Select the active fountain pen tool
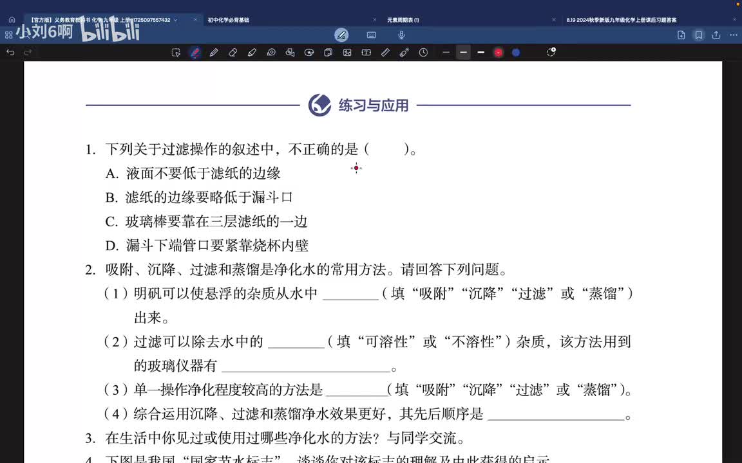The width and height of the screenshot is (742, 463). (195, 53)
